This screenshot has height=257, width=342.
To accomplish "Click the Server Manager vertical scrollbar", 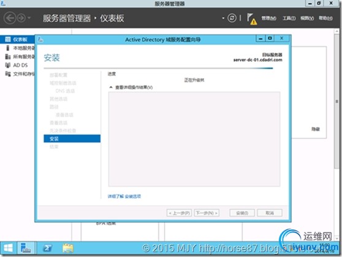I will tap(336, 101).
